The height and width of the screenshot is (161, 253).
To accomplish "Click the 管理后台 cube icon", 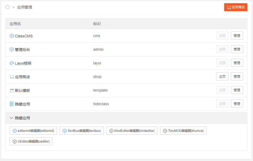I will pos(11,49).
